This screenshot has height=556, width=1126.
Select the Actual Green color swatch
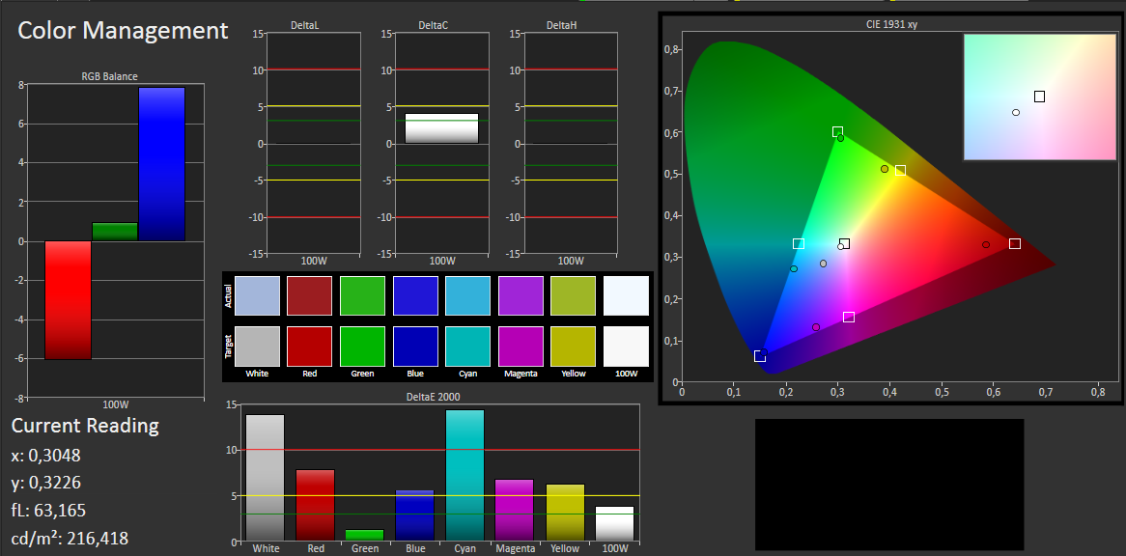pyautogui.click(x=363, y=295)
